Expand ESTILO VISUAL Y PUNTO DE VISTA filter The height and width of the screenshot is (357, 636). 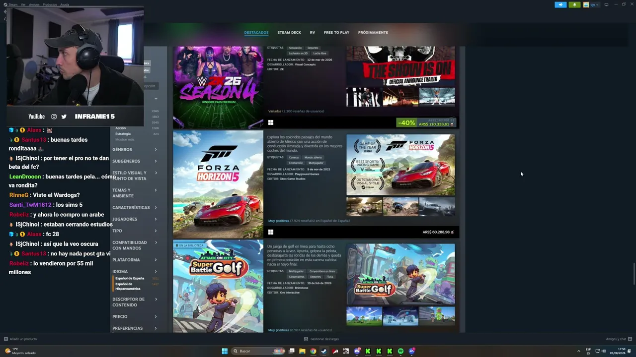tap(134, 176)
